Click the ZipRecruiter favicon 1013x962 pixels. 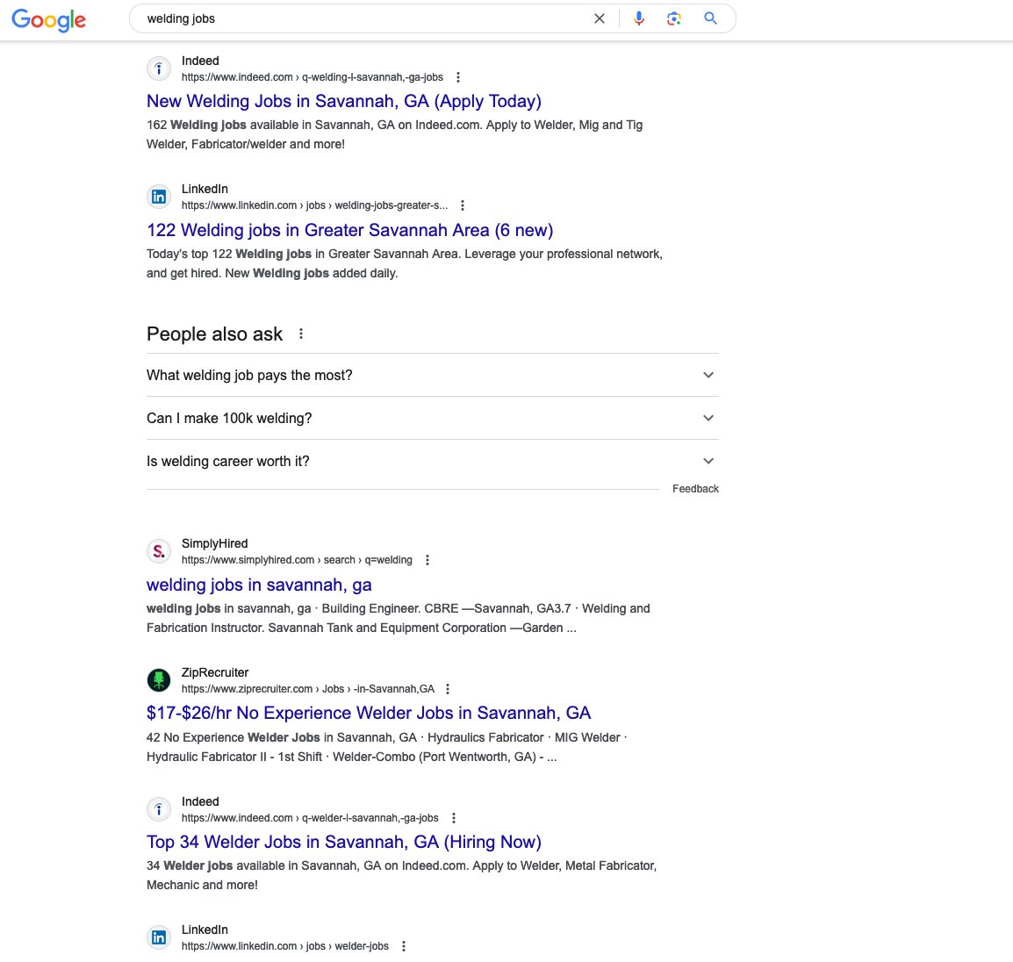tap(159, 679)
